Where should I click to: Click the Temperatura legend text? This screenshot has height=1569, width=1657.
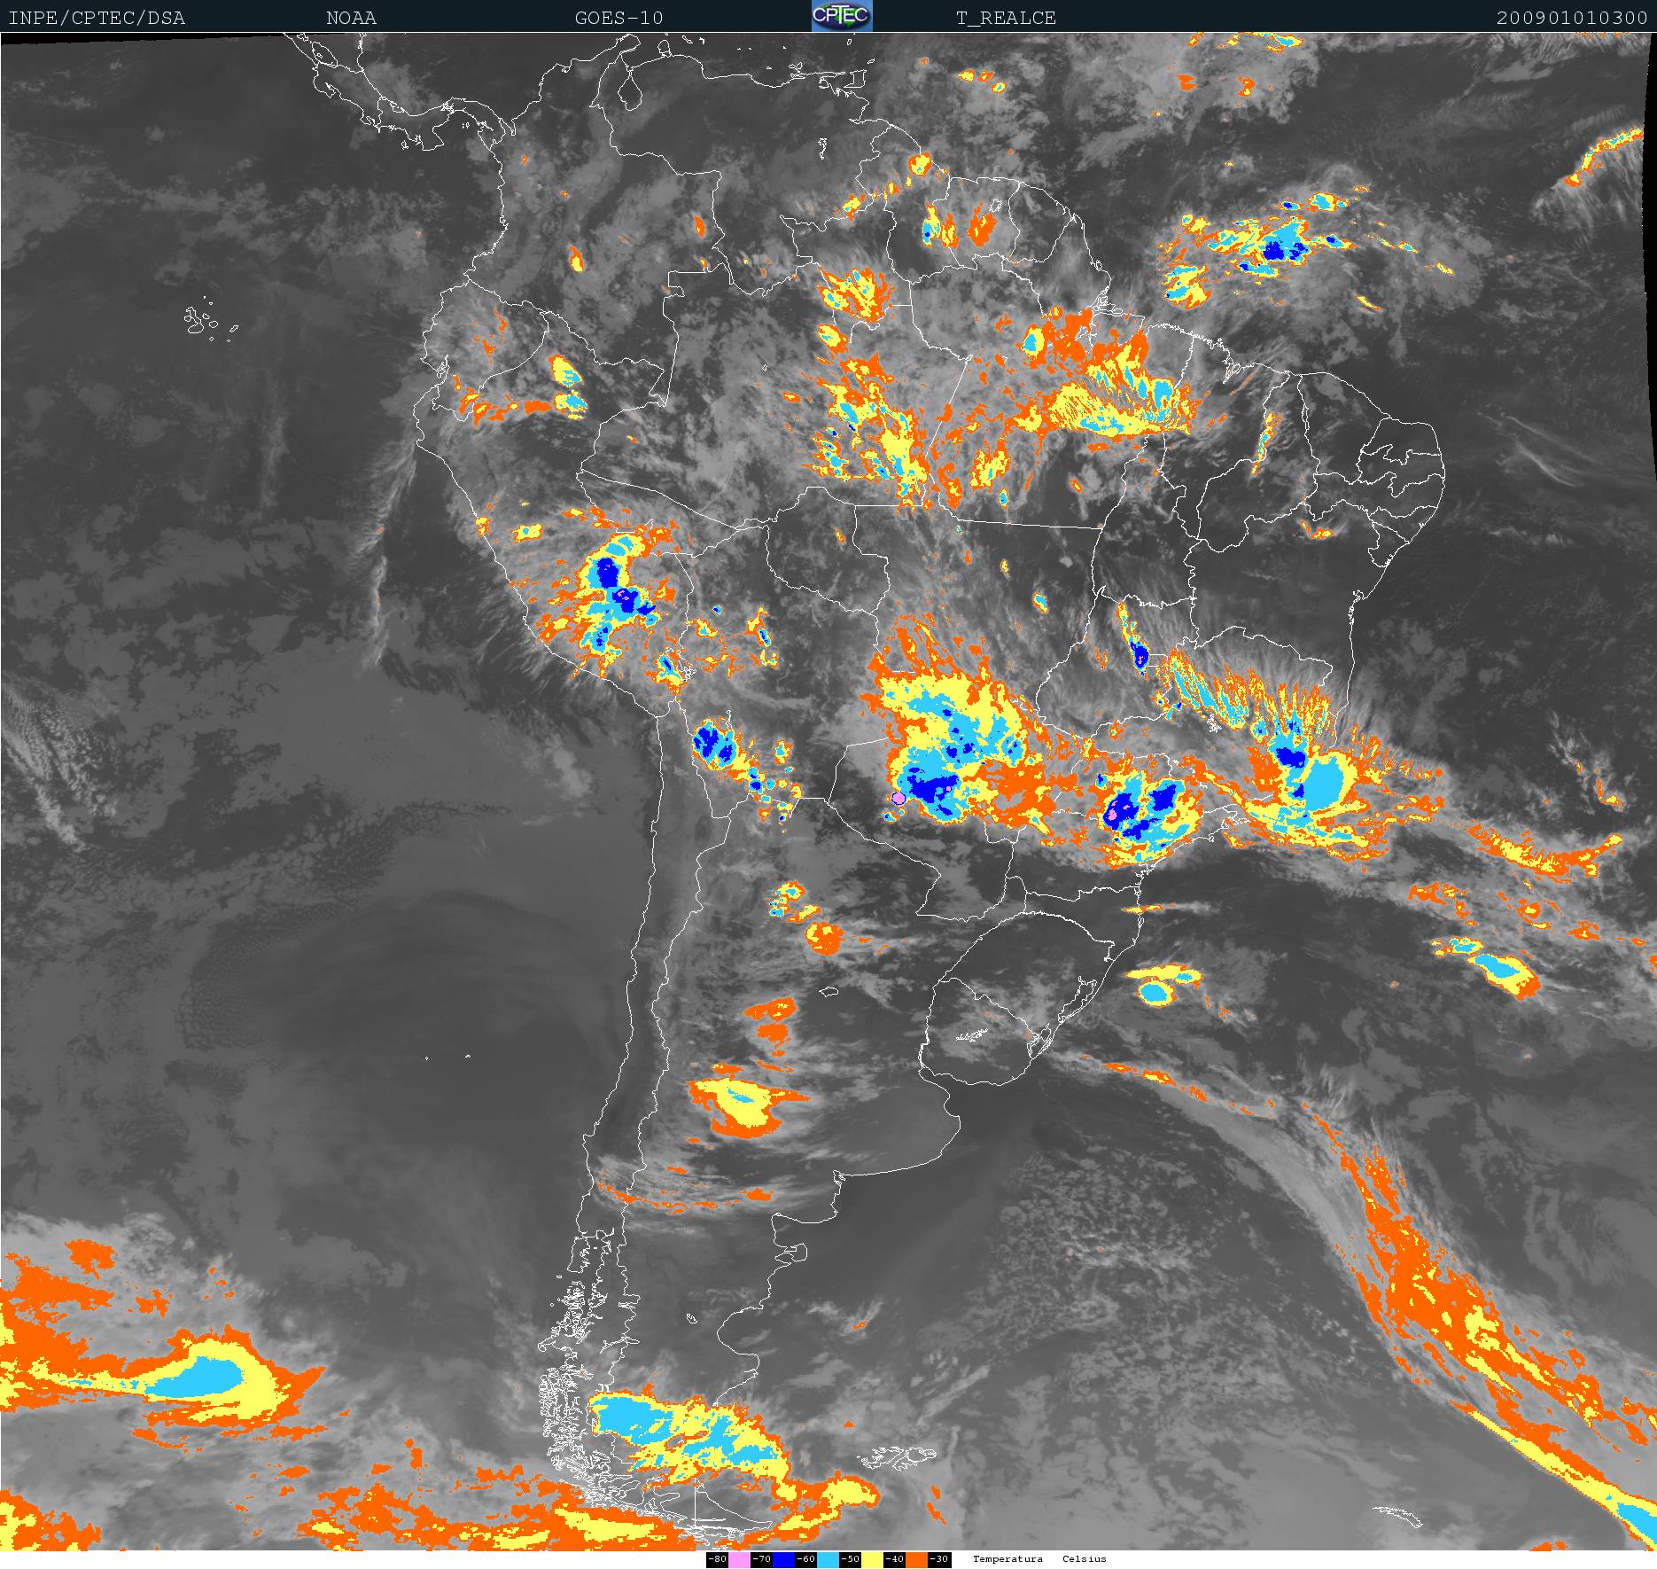point(1007,1559)
